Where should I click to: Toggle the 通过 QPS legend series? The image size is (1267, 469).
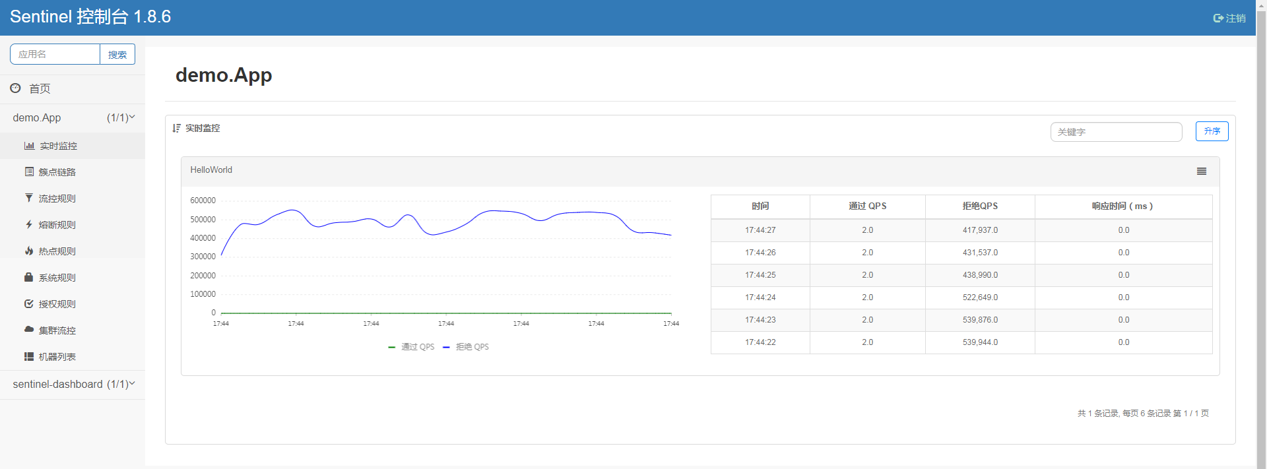pos(412,347)
